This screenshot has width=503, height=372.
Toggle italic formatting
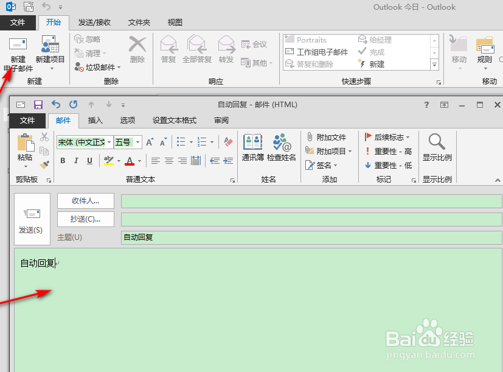point(76,161)
